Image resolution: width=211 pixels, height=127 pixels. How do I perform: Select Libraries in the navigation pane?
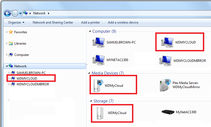pos(20,44)
